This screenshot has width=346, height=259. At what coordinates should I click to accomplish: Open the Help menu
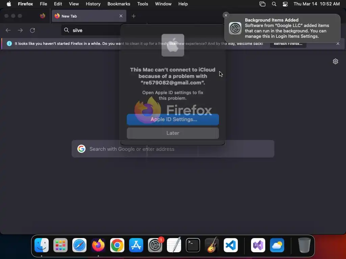(183, 4)
